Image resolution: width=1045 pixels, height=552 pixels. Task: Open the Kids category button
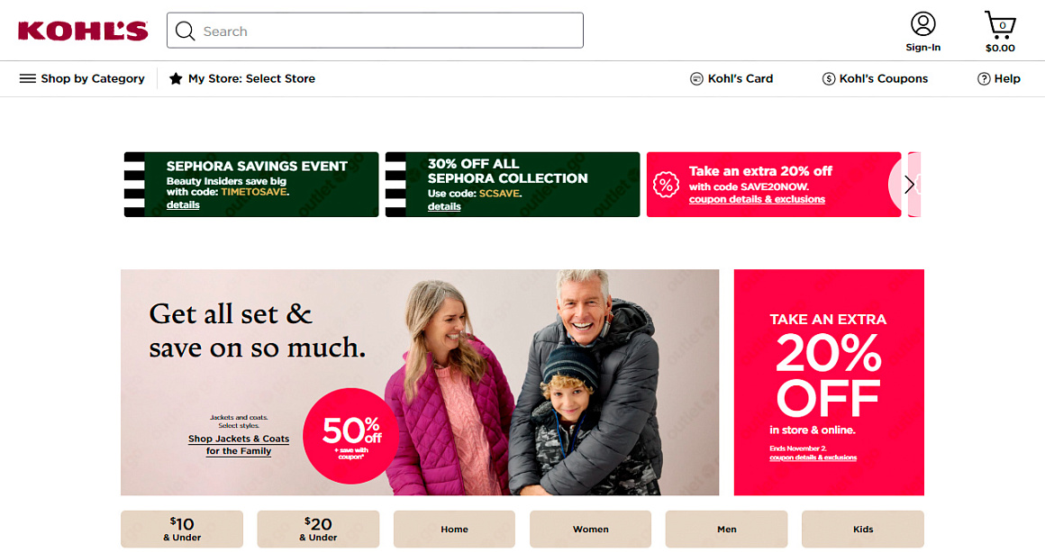pos(863,529)
